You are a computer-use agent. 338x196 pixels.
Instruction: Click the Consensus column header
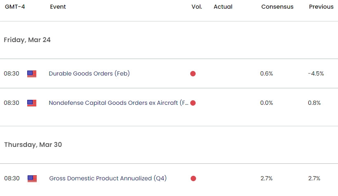[x=277, y=7]
